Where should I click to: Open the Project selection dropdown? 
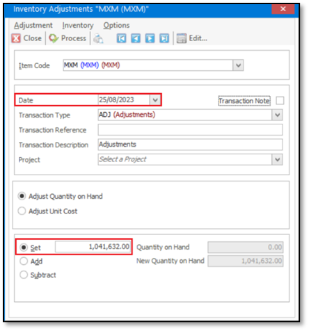click(x=277, y=159)
